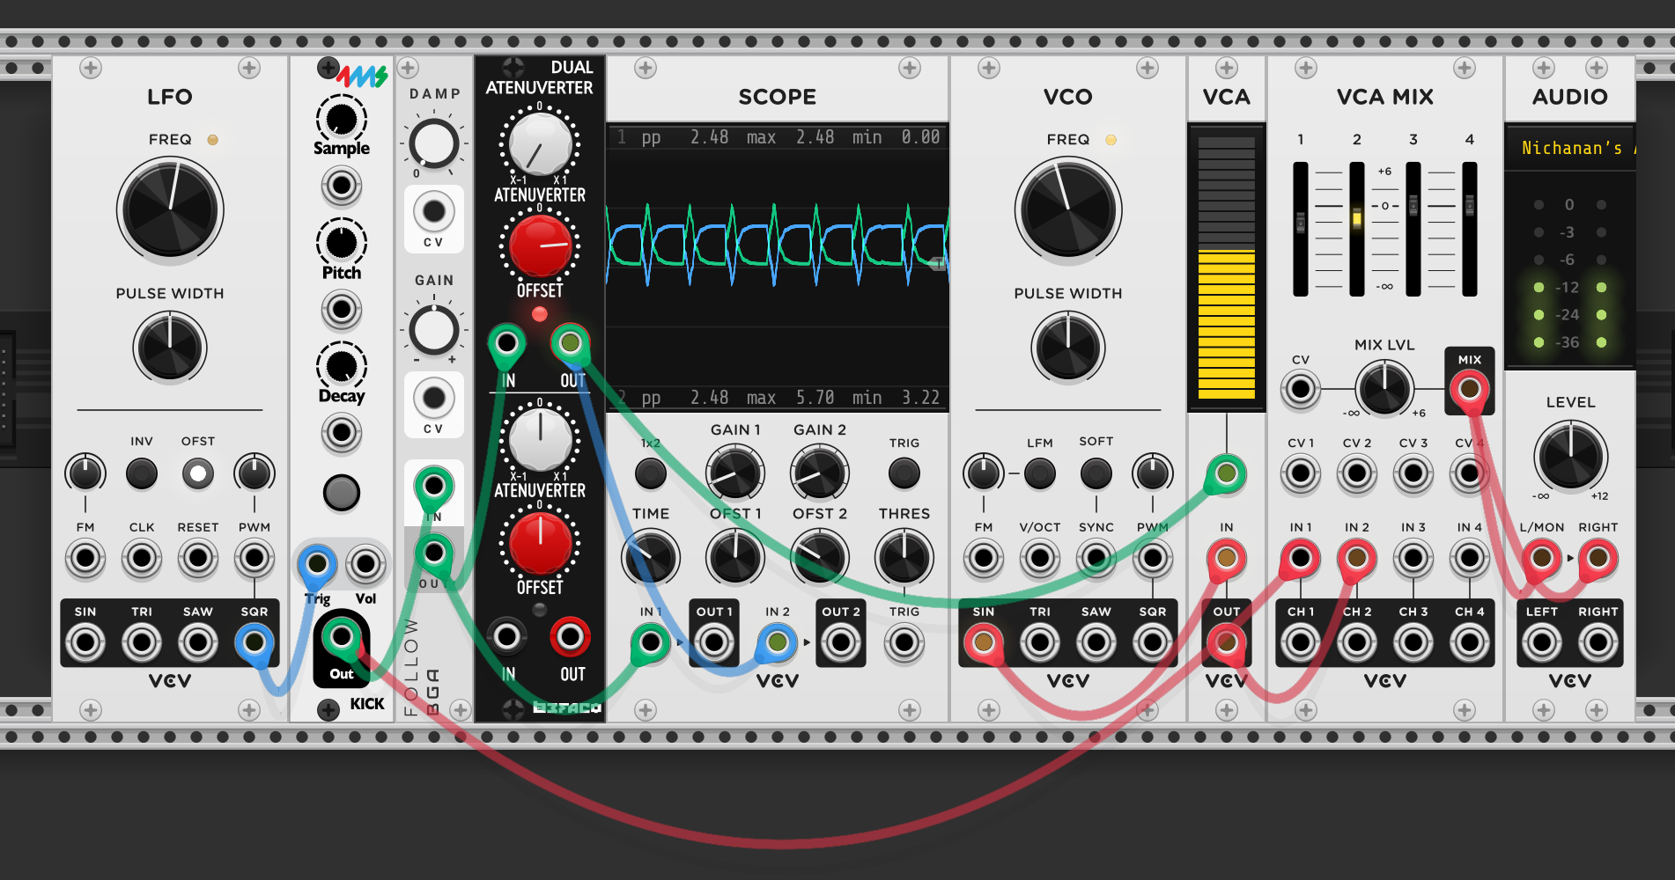This screenshot has height=880, width=1675.
Task: Click the VCO V/OCT input jack
Action: point(1040,558)
